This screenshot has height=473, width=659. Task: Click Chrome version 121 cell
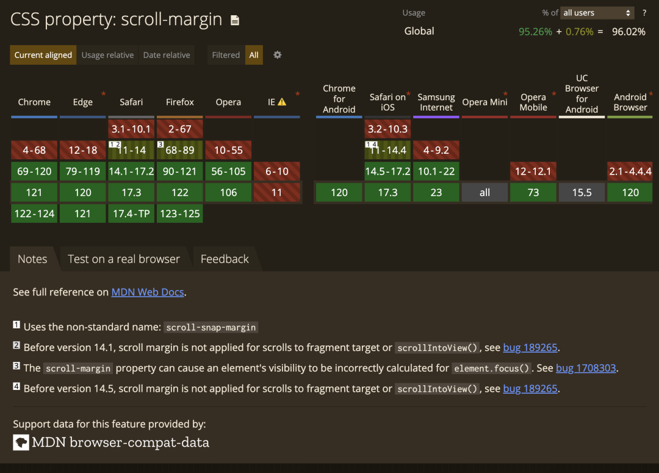tap(34, 193)
